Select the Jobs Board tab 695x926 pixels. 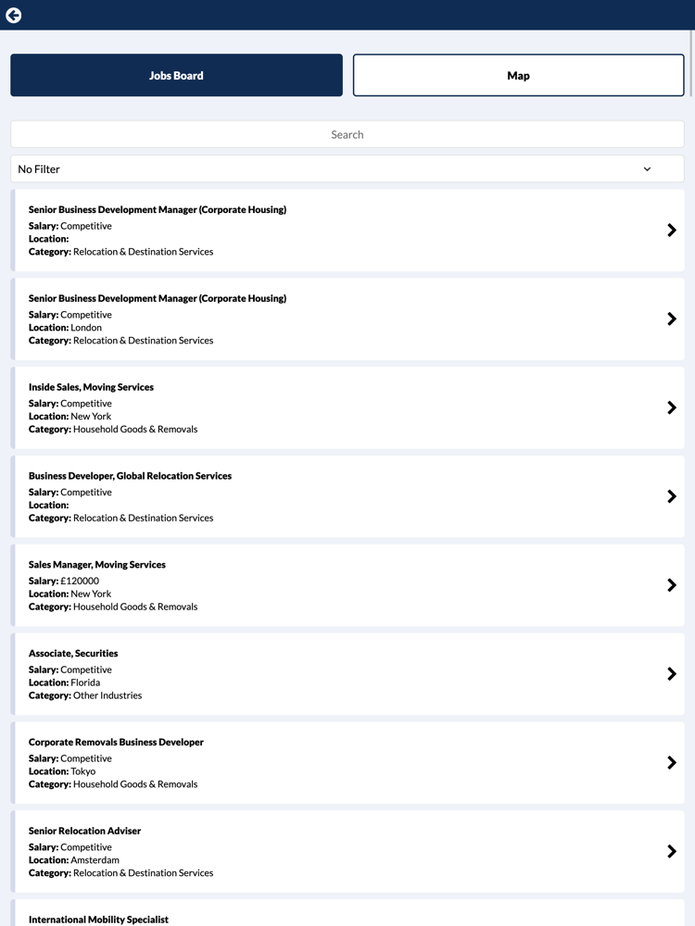pos(176,75)
